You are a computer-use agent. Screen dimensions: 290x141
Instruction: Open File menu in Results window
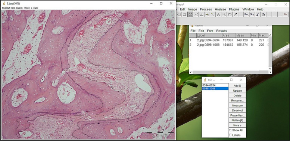193,31
